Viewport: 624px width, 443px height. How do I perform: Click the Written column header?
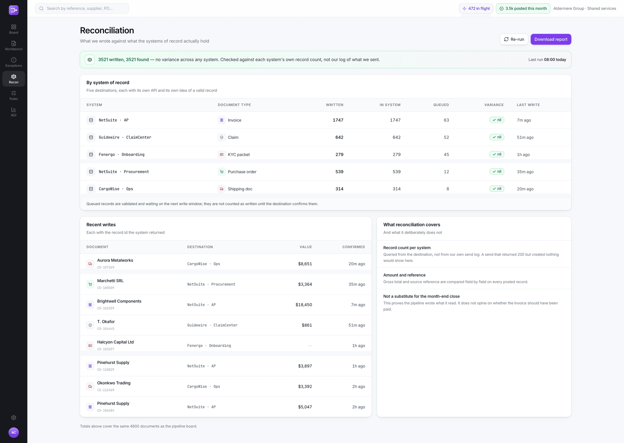coord(334,105)
